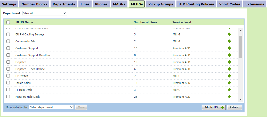Select the MLHGs tab
Viewport: 267px width, 117px height.
coord(137,4)
